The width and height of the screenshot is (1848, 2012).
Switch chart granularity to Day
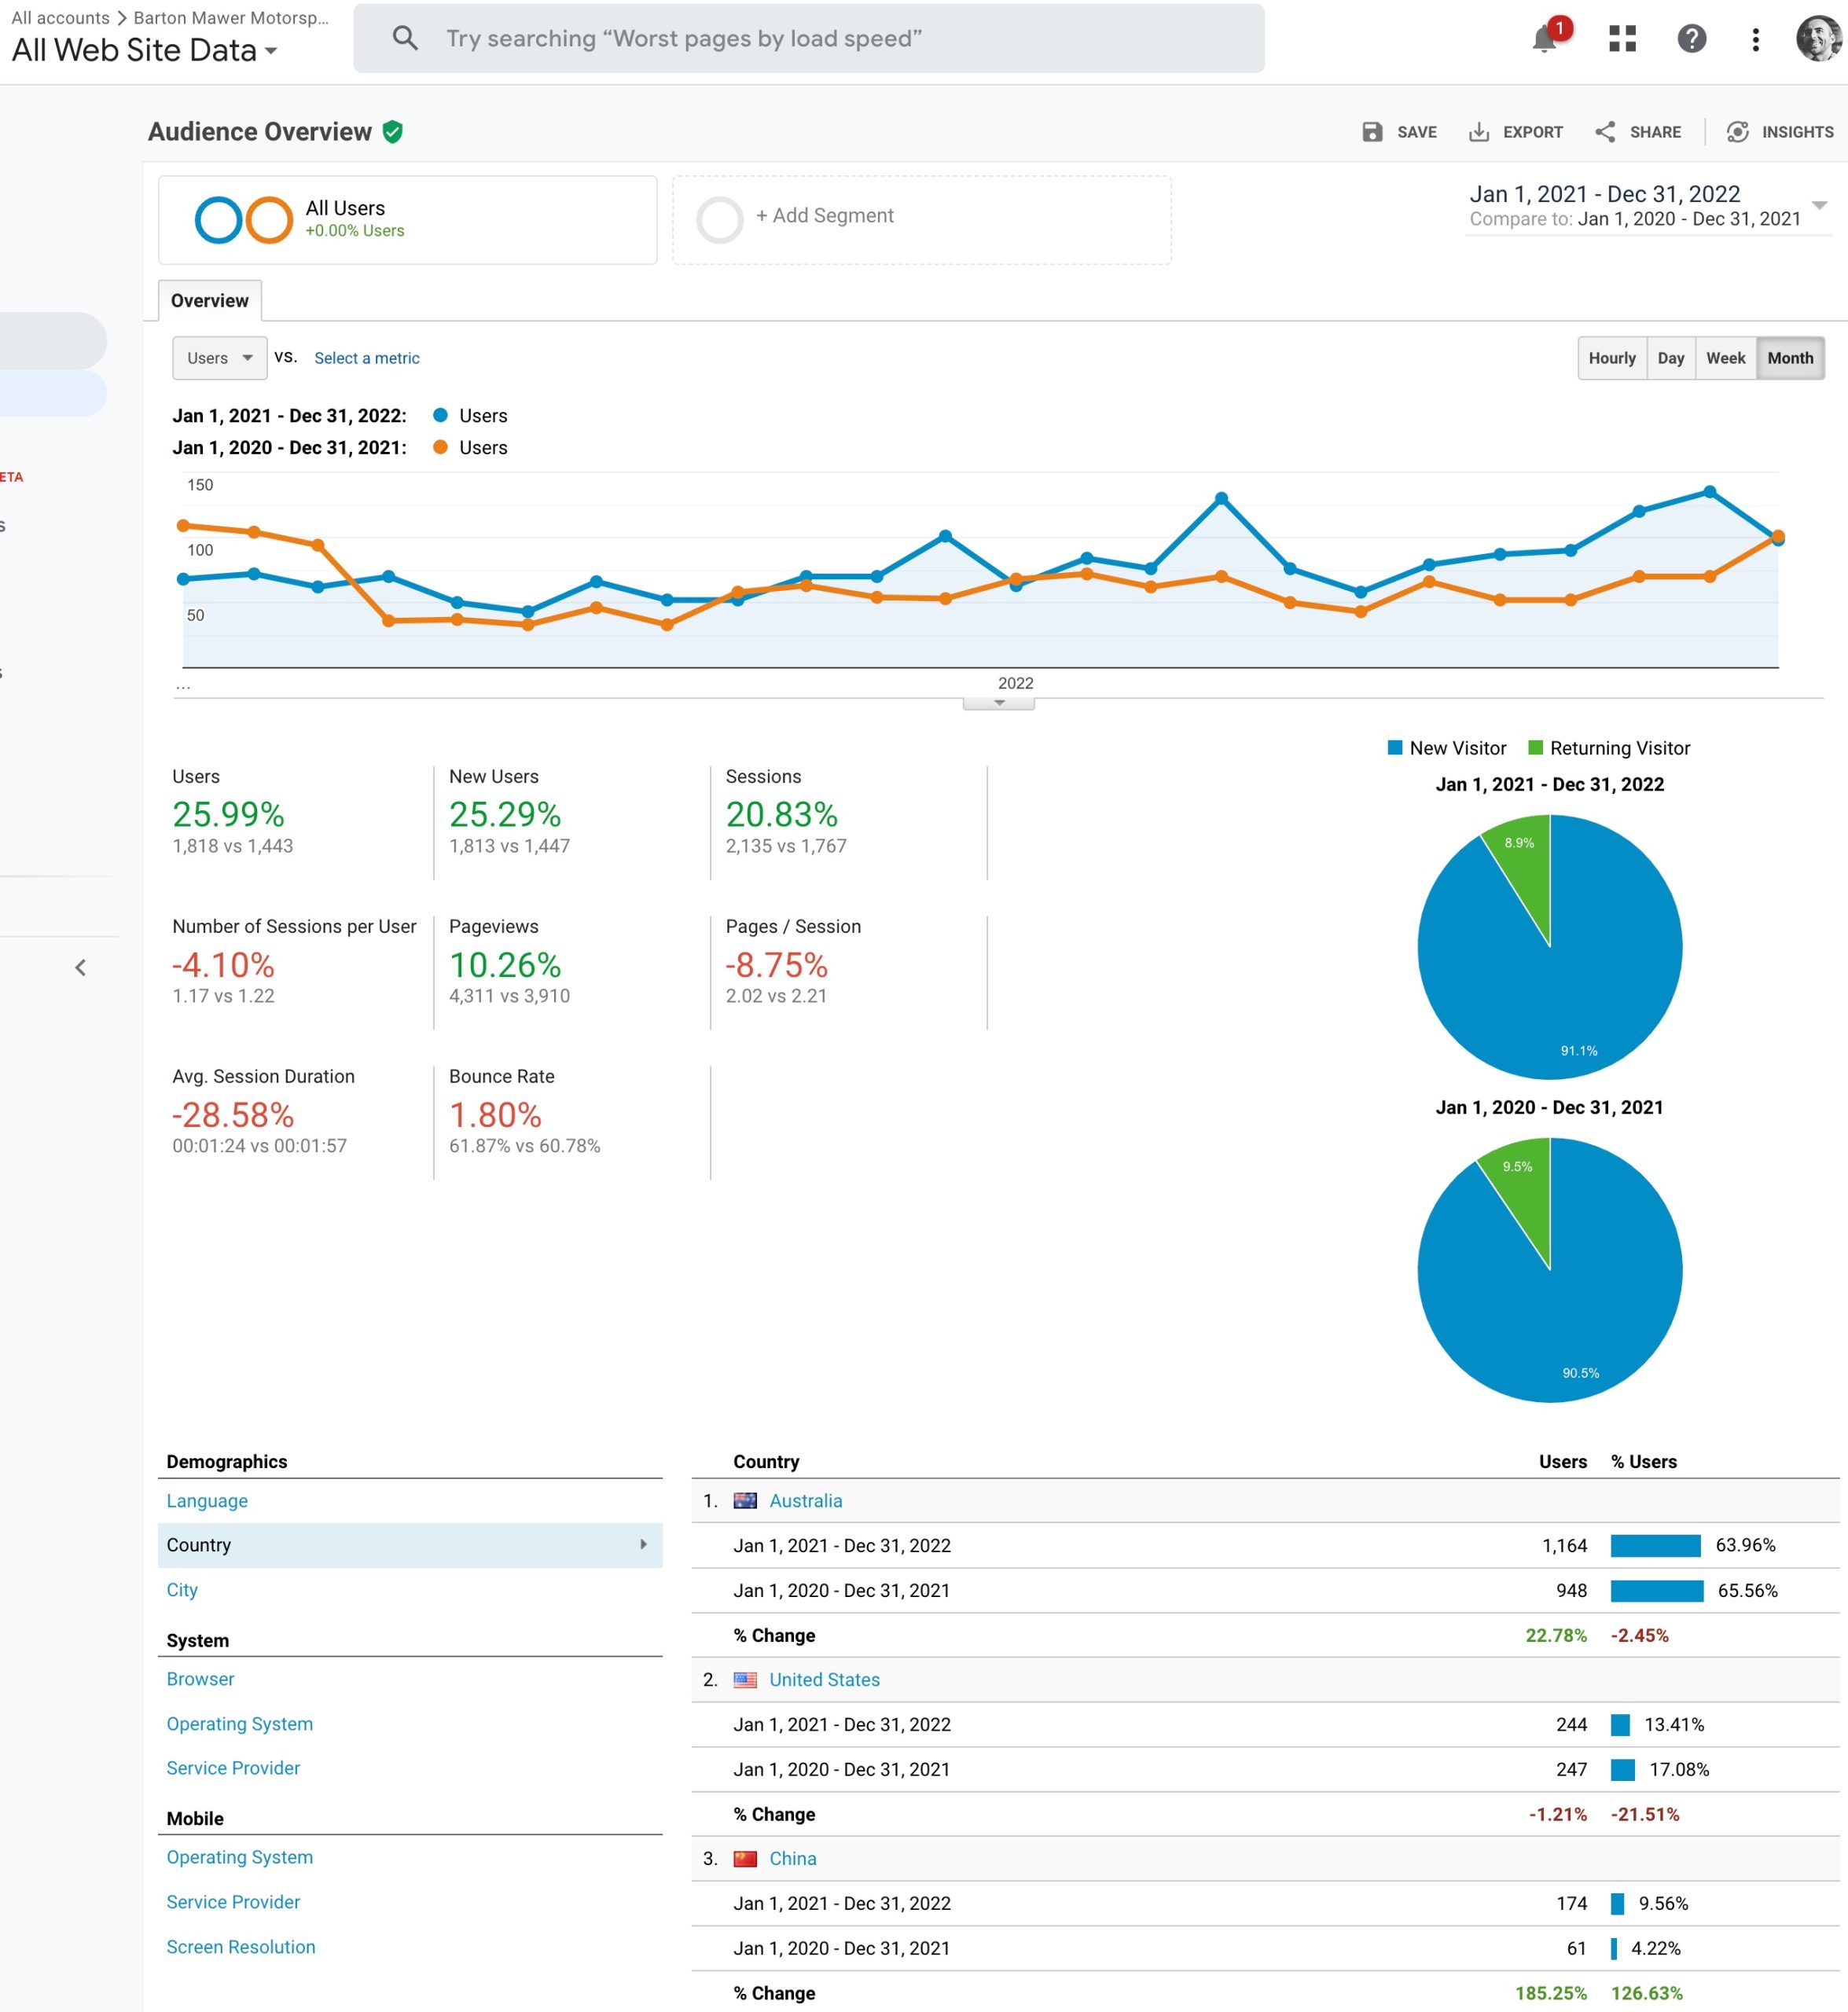1671,358
